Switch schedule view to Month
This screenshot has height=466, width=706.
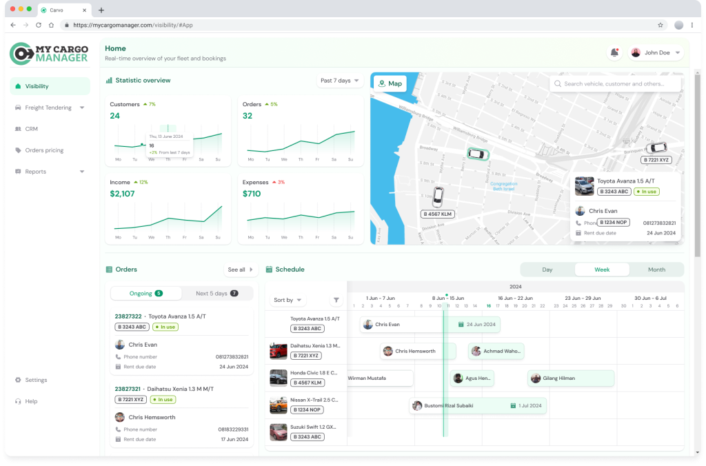coord(656,270)
